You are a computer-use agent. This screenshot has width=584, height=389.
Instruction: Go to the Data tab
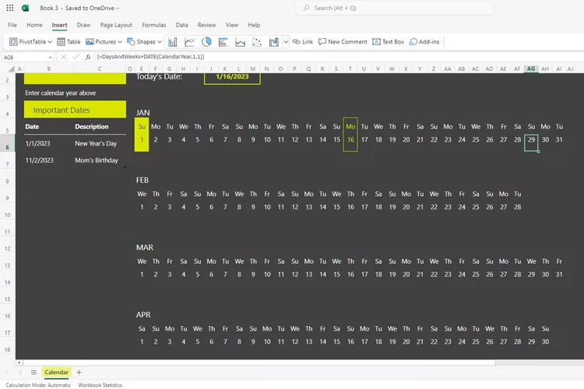click(181, 25)
